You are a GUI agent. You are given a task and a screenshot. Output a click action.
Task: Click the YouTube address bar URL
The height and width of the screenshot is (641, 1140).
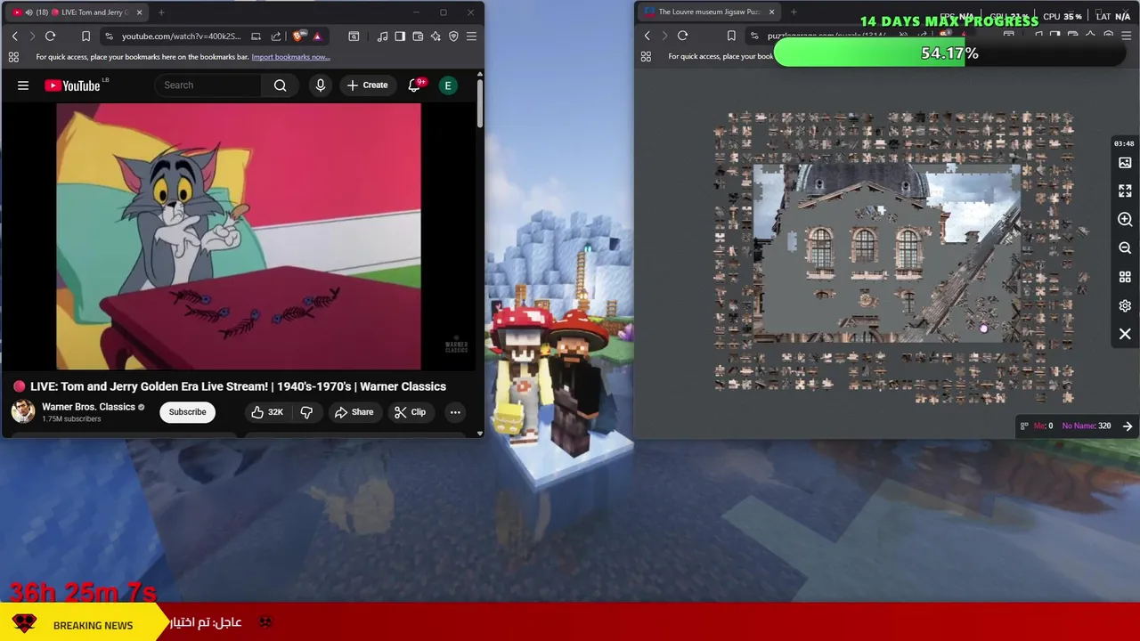pos(182,37)
